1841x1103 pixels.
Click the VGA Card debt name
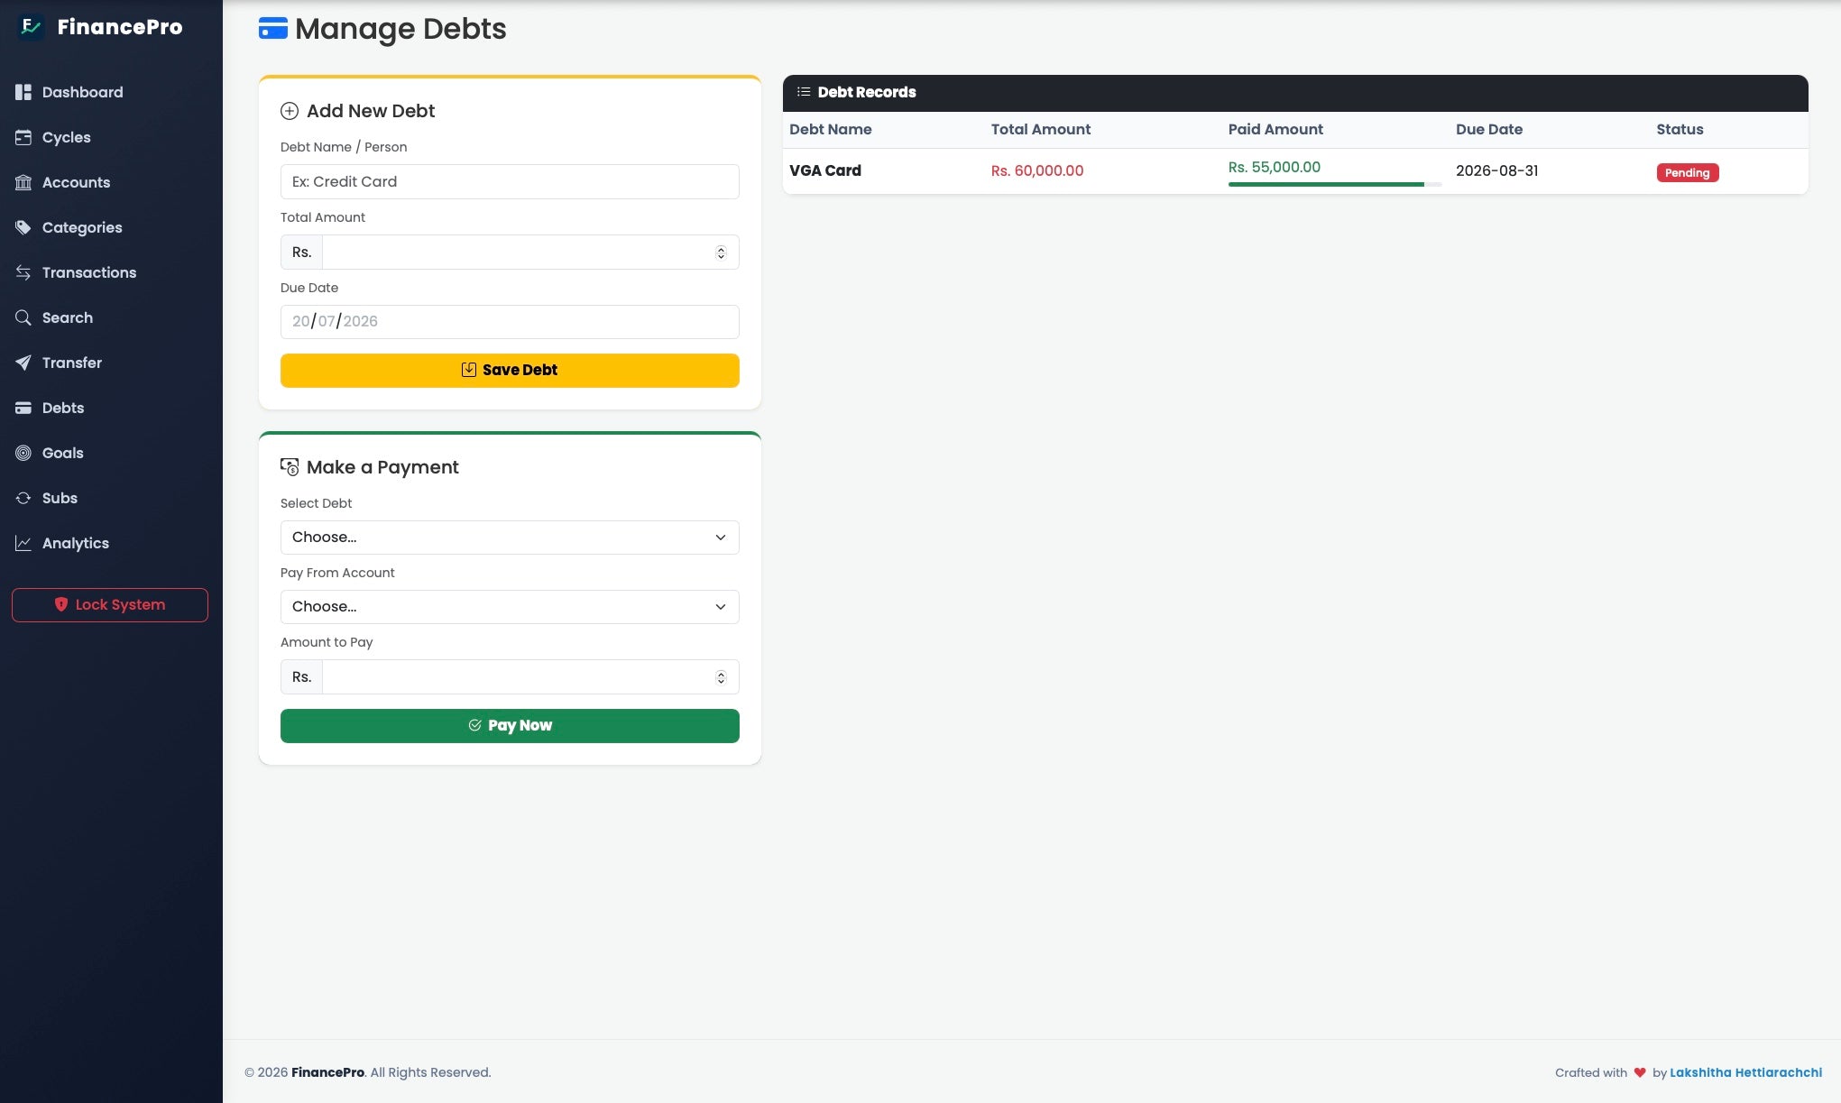pos(825,170)
